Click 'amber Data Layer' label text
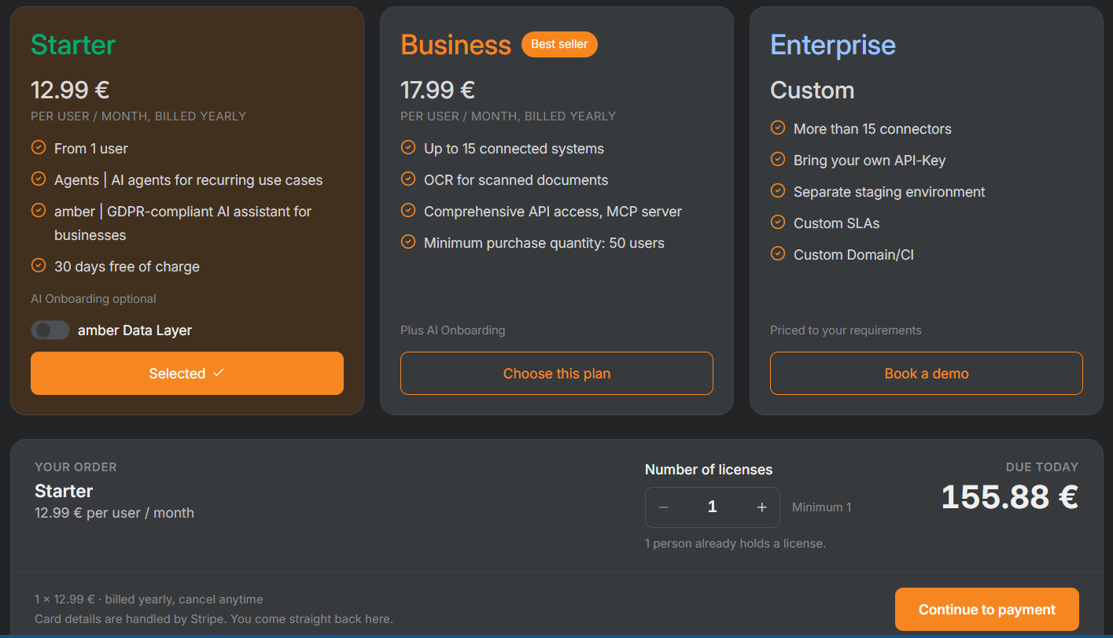The width and height of the screenshot is (1113, 638). (135, 330)
